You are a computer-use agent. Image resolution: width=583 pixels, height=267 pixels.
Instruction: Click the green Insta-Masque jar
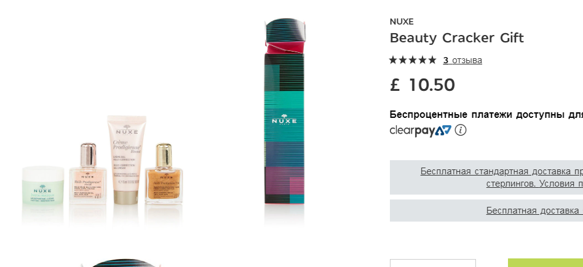coord(43,185)
